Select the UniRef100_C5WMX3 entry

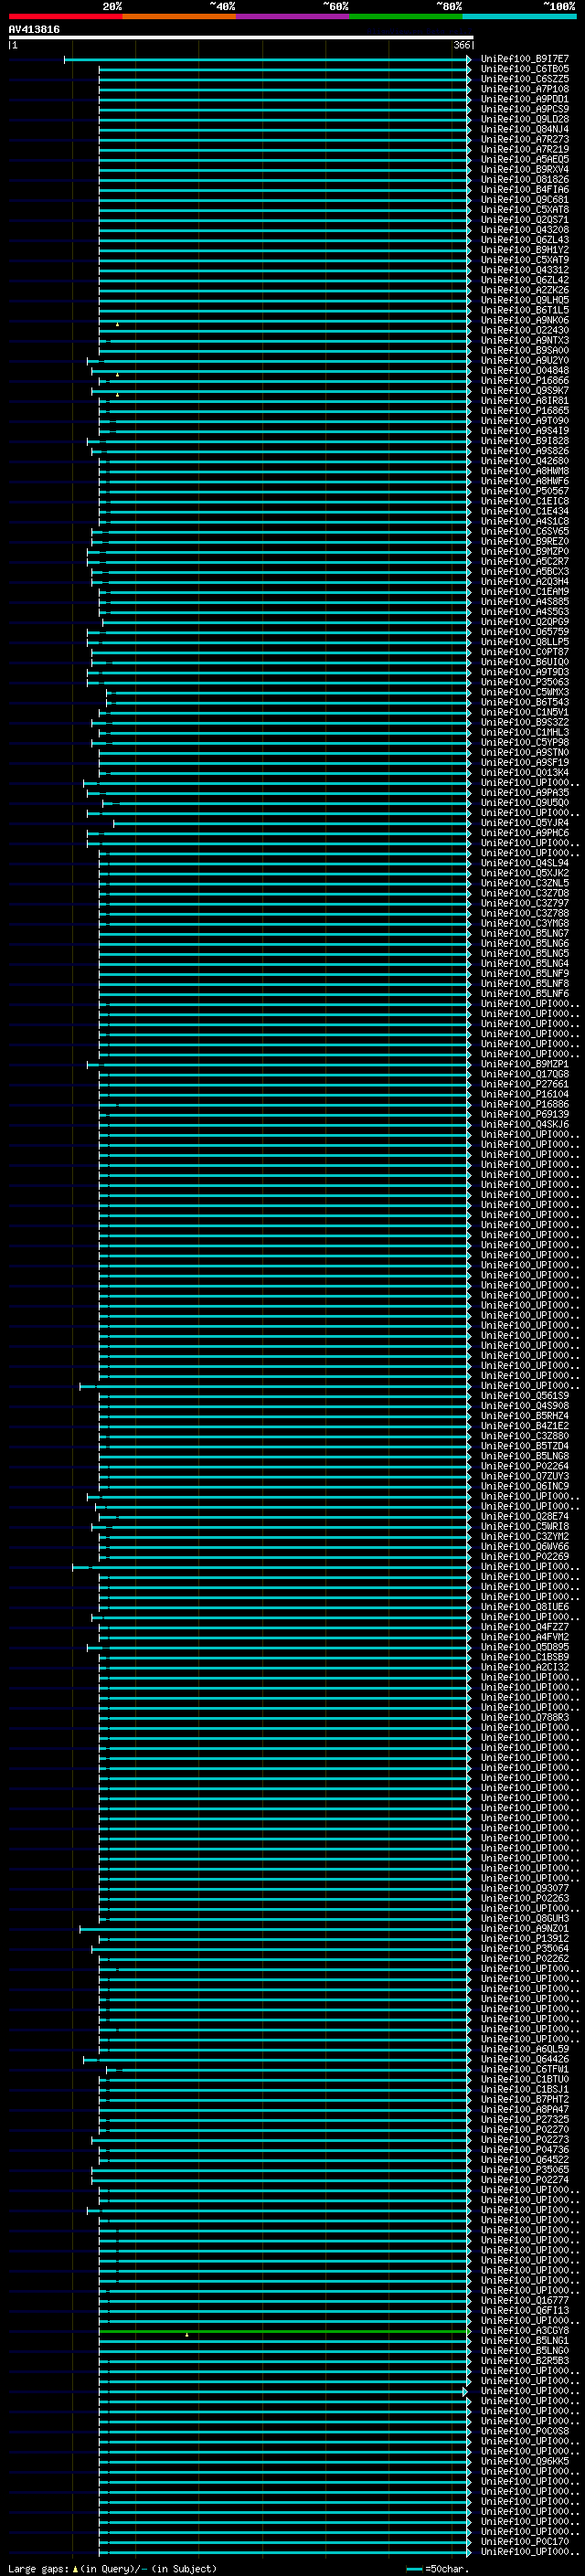click(x=524, y=693)
